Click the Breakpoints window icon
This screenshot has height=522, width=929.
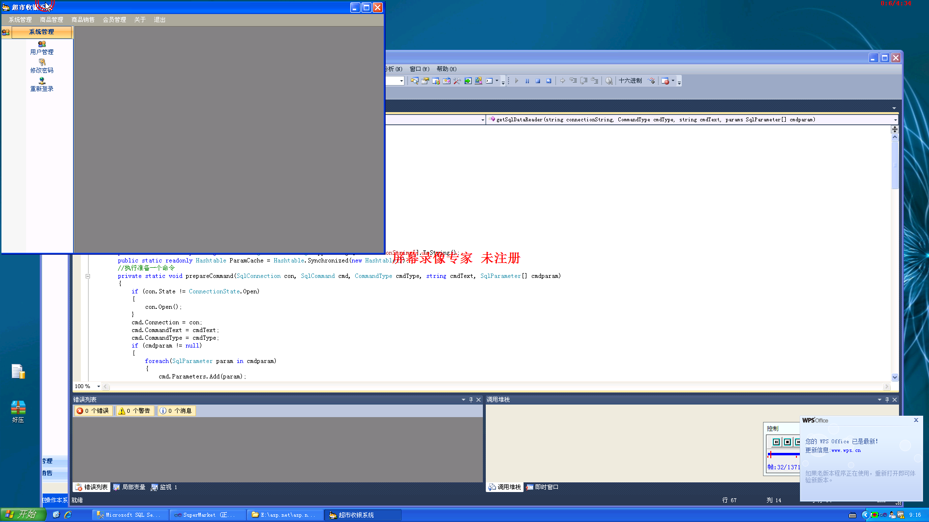tap(665, 81)
